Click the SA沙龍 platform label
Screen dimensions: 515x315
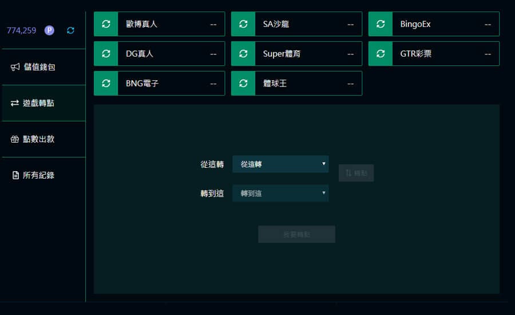[x=276, y=24]
